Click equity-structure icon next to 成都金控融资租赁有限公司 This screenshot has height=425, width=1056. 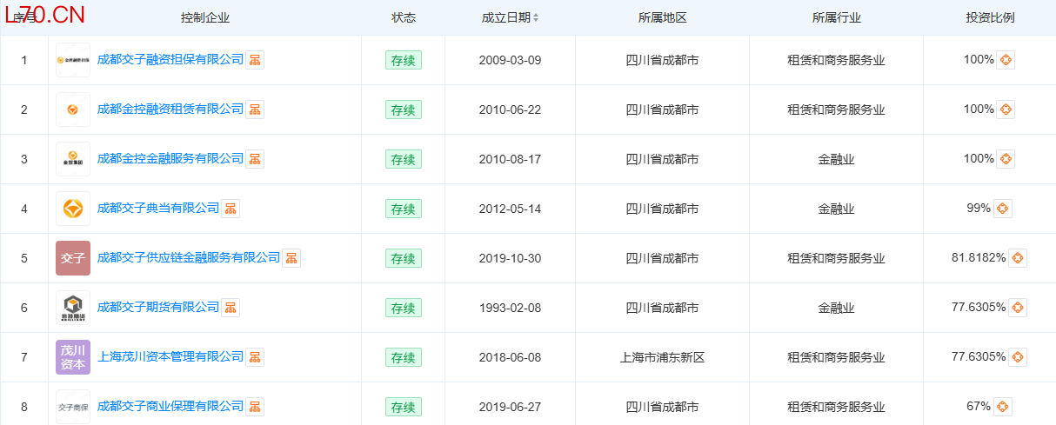255,110
